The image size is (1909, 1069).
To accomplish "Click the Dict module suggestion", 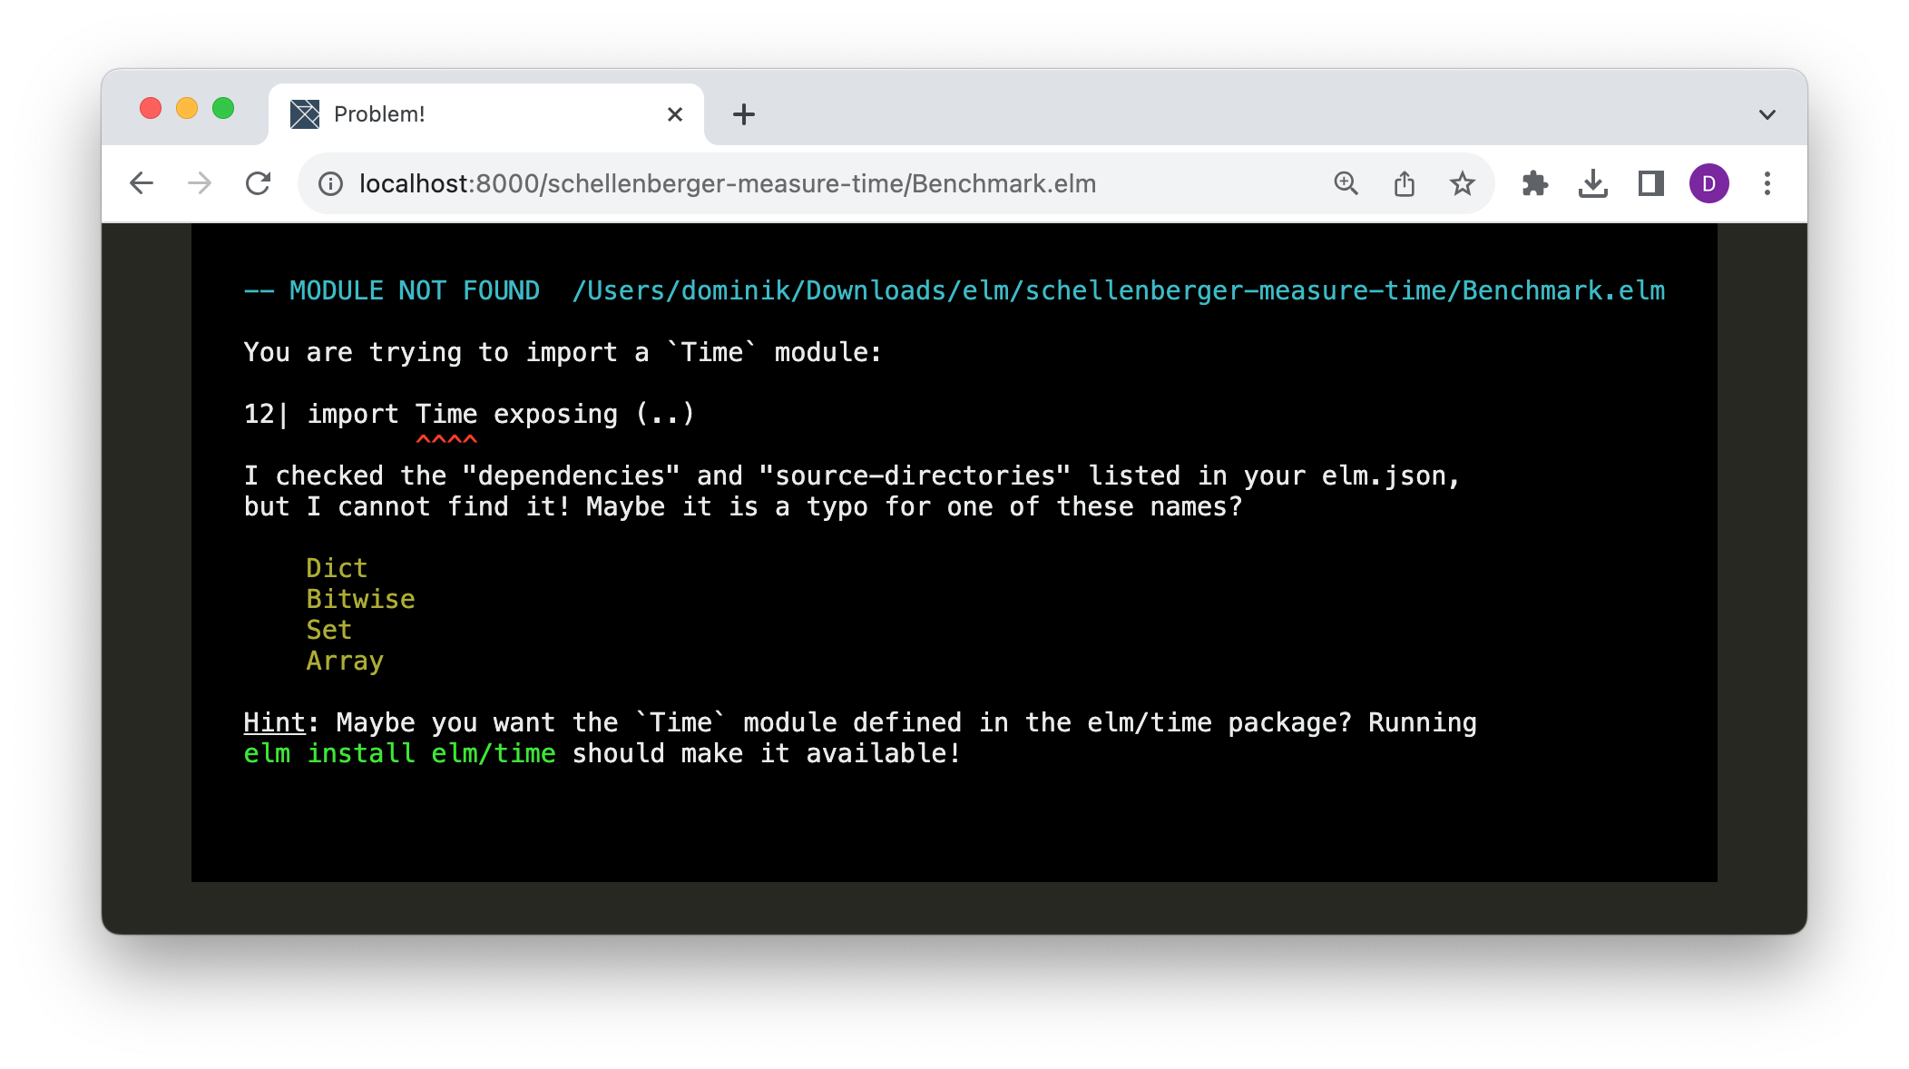I will tap(337, 568).
